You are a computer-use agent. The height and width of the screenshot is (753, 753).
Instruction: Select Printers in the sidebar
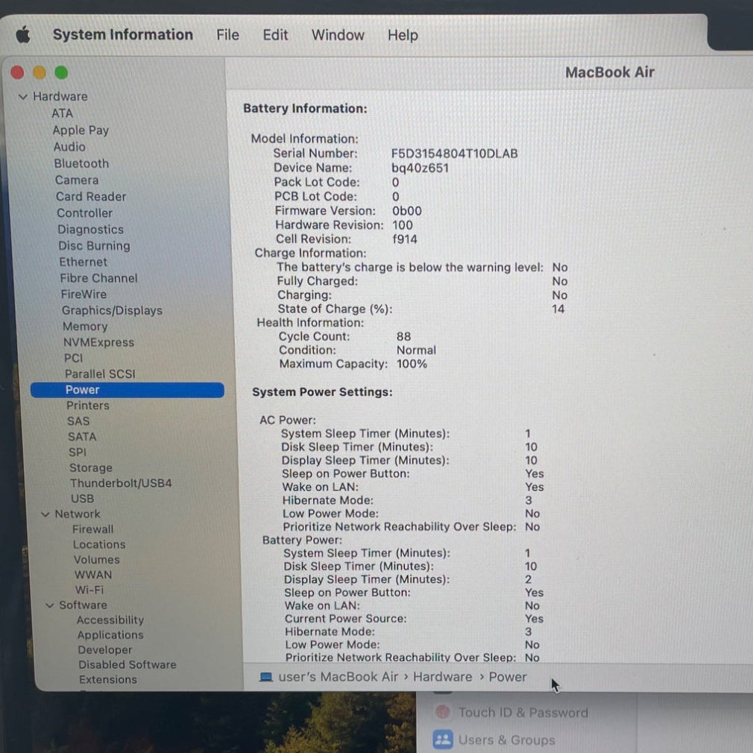(88, 406)
